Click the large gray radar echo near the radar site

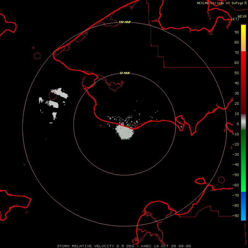pyautogui.click(x=125, y=132)
